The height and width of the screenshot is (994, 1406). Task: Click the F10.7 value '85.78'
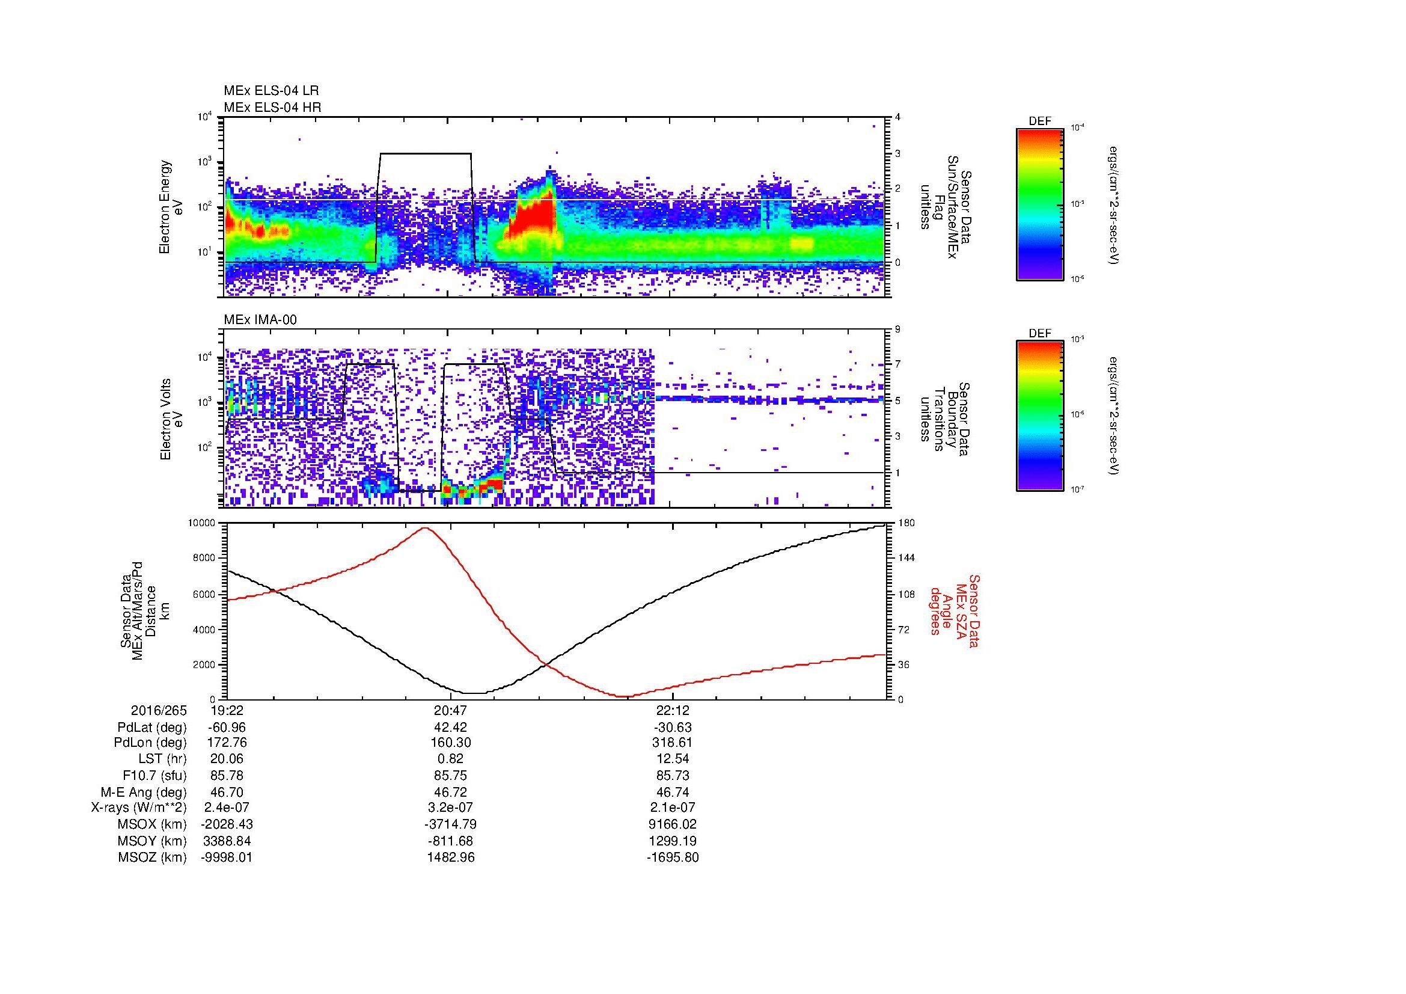pyautogui.click(x=228, y=776)
